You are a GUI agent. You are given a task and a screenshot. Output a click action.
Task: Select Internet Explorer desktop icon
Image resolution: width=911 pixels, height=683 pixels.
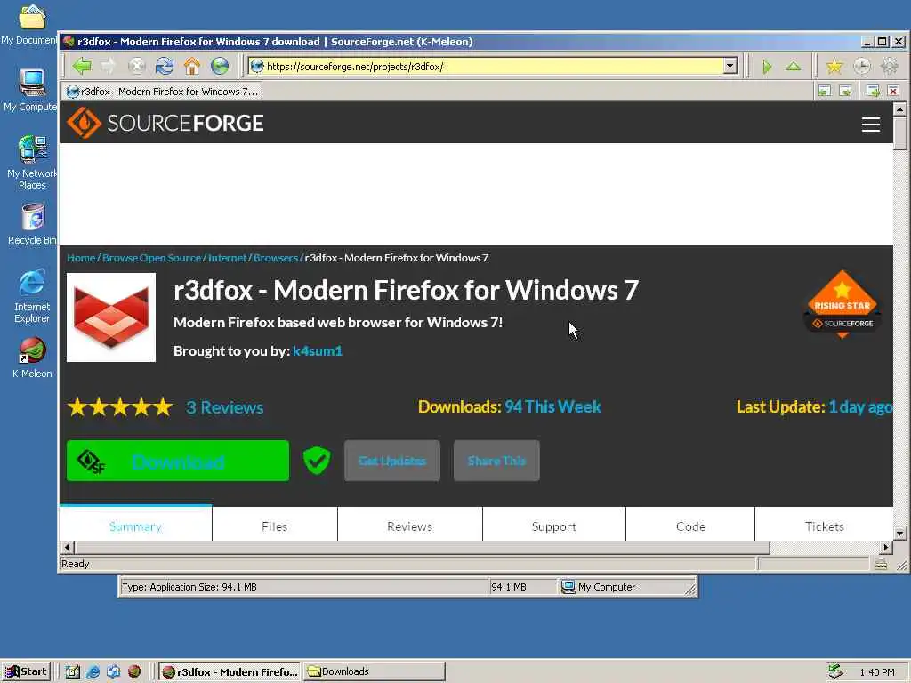pyautogui.click(x=32, y=296)
